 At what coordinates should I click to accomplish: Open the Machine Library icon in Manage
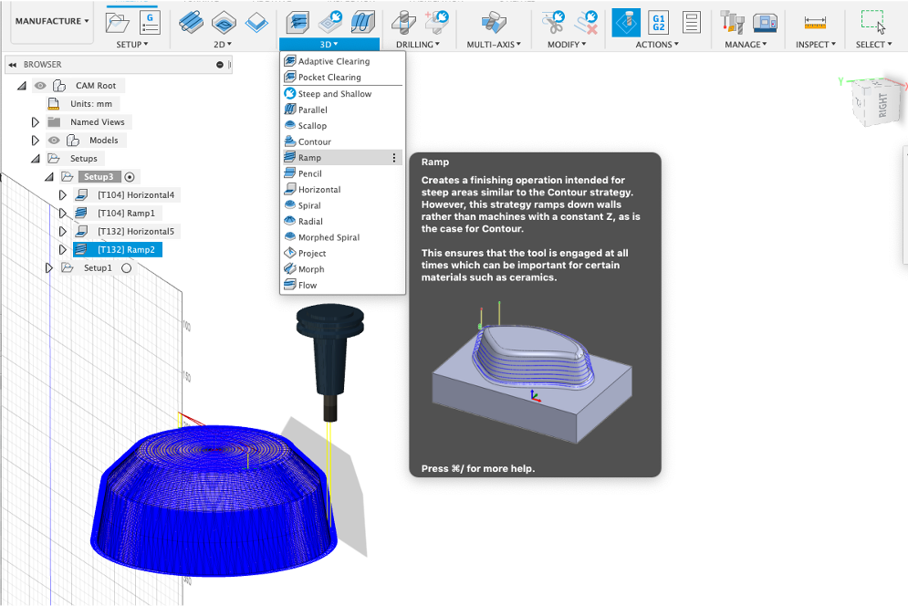point(765,23)
